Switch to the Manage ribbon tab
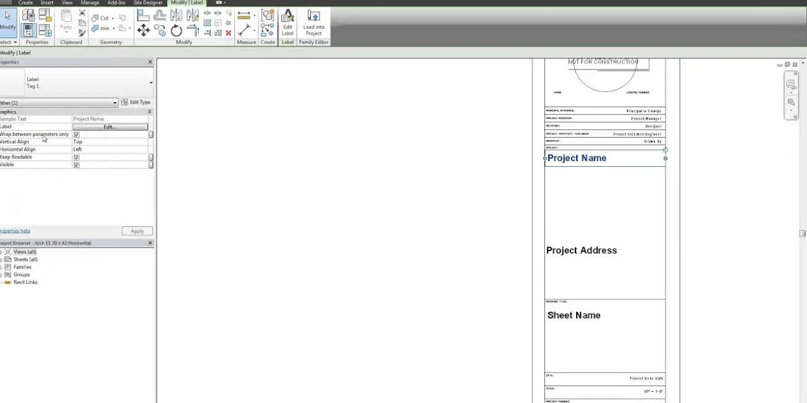This screenshot has height=403, width=807. (90, 2)
